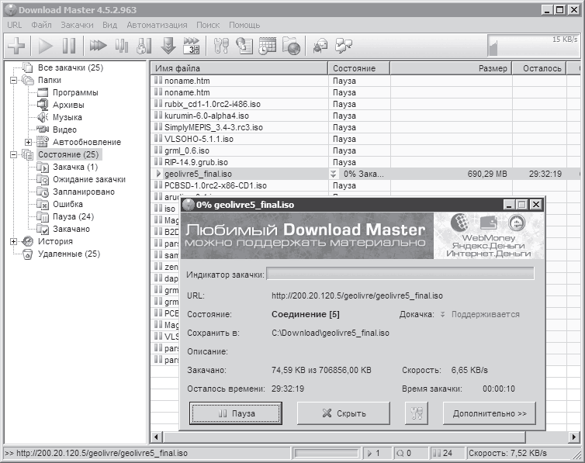Click the add download plus icon

click(x=16, y=46)
